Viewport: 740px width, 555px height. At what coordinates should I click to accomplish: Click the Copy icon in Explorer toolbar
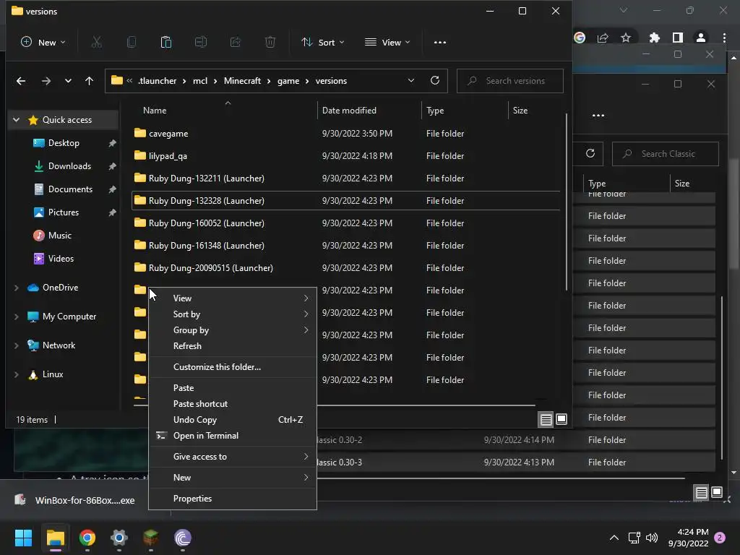(x=132, y=42)
